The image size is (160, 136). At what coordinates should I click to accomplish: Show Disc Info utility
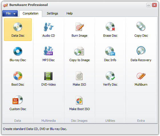[110, 54]
